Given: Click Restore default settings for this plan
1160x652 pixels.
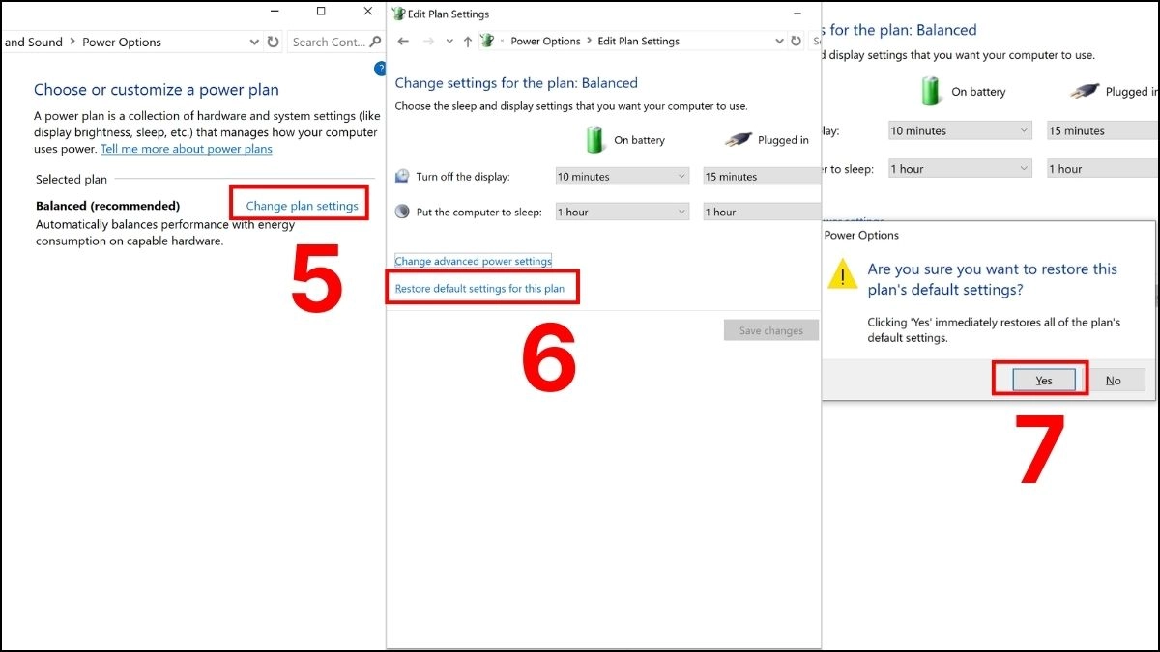Looking at the screenshot, I should [479, 289].
